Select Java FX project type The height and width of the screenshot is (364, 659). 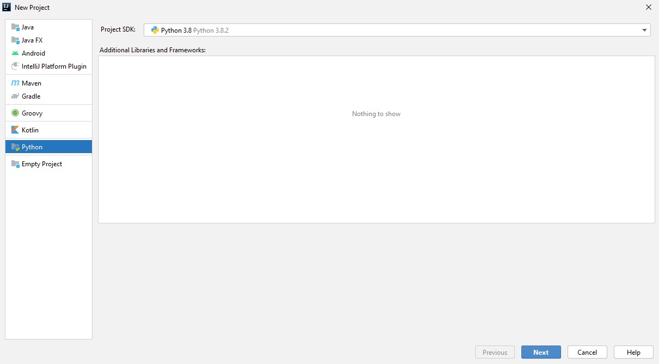48,40
